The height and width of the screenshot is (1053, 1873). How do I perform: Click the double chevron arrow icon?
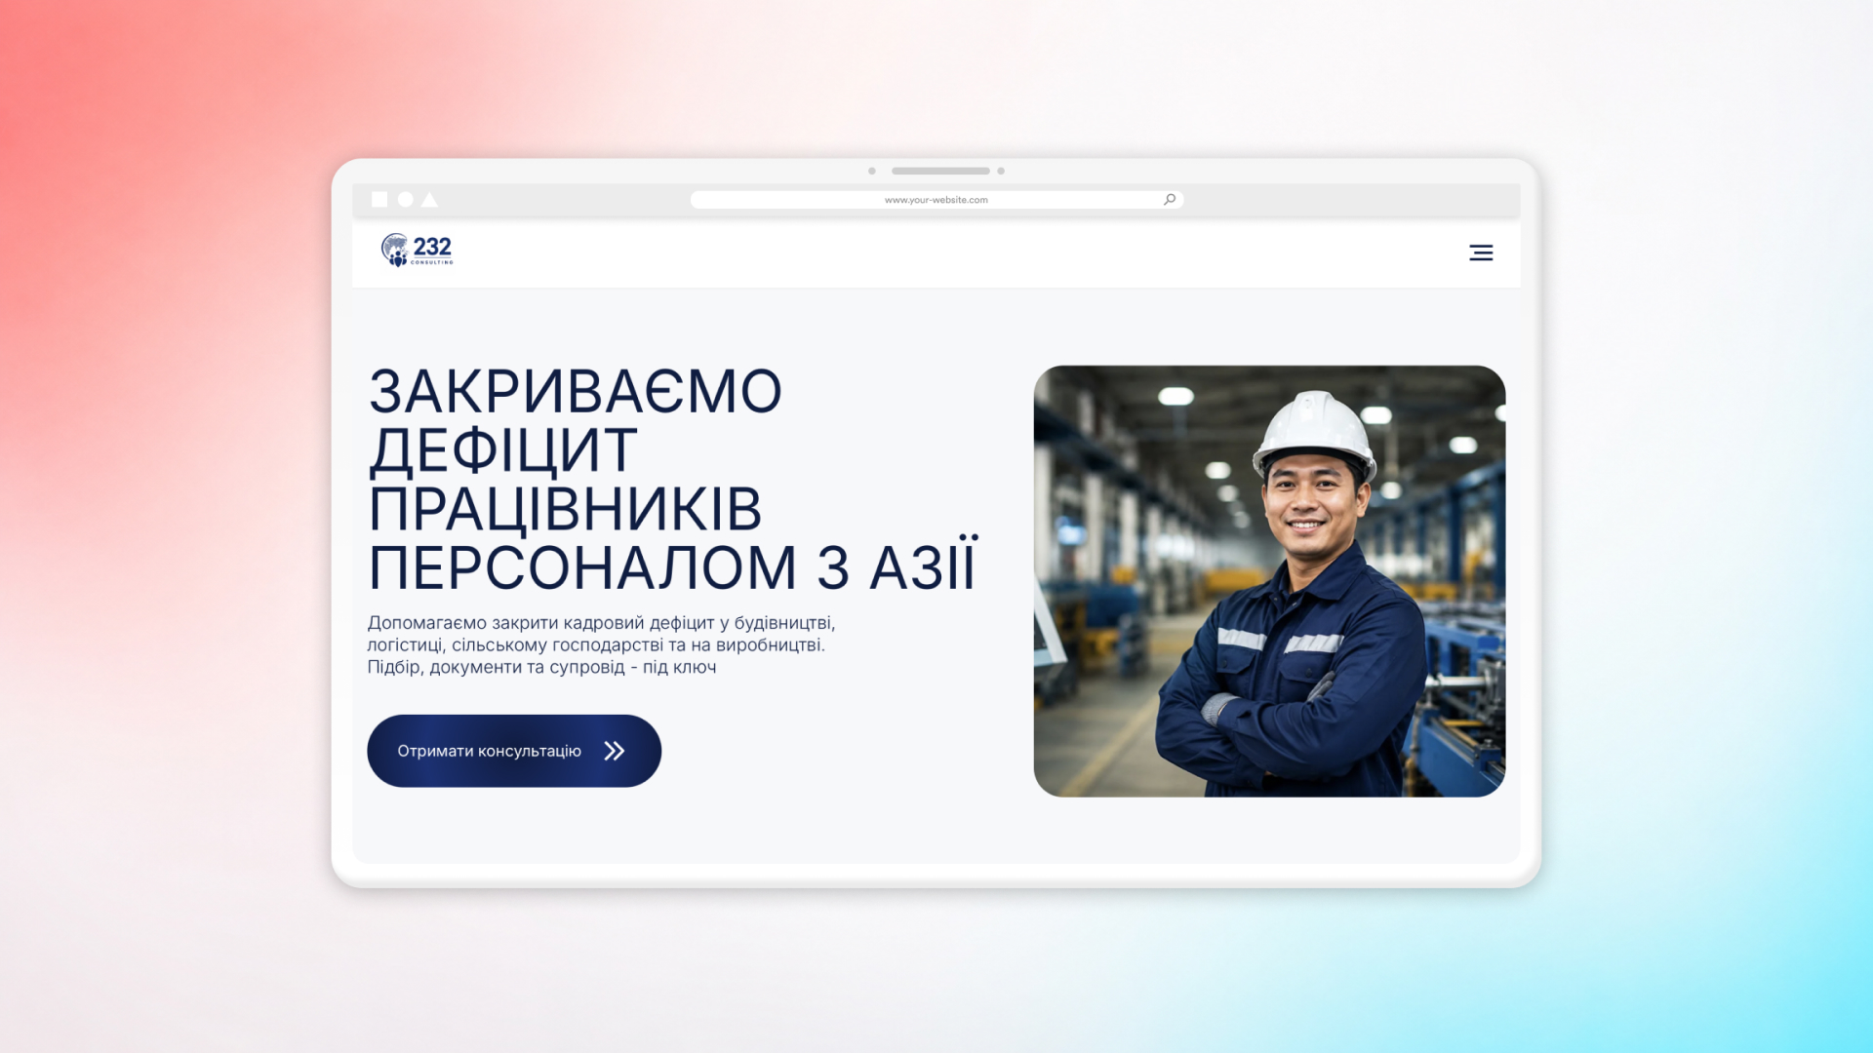pos(614,751)
